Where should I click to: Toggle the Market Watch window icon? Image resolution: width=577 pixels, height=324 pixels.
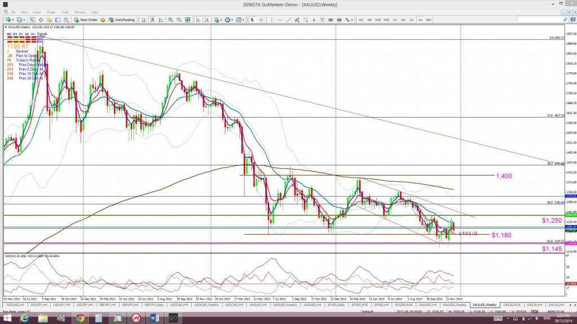(x=32, y=20)
